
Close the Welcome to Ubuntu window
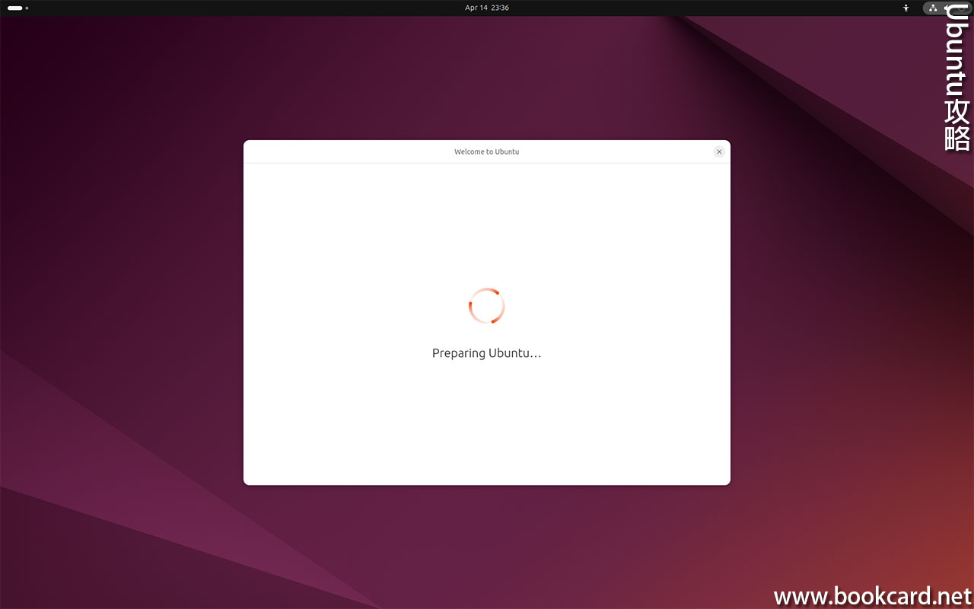[719, 151]
